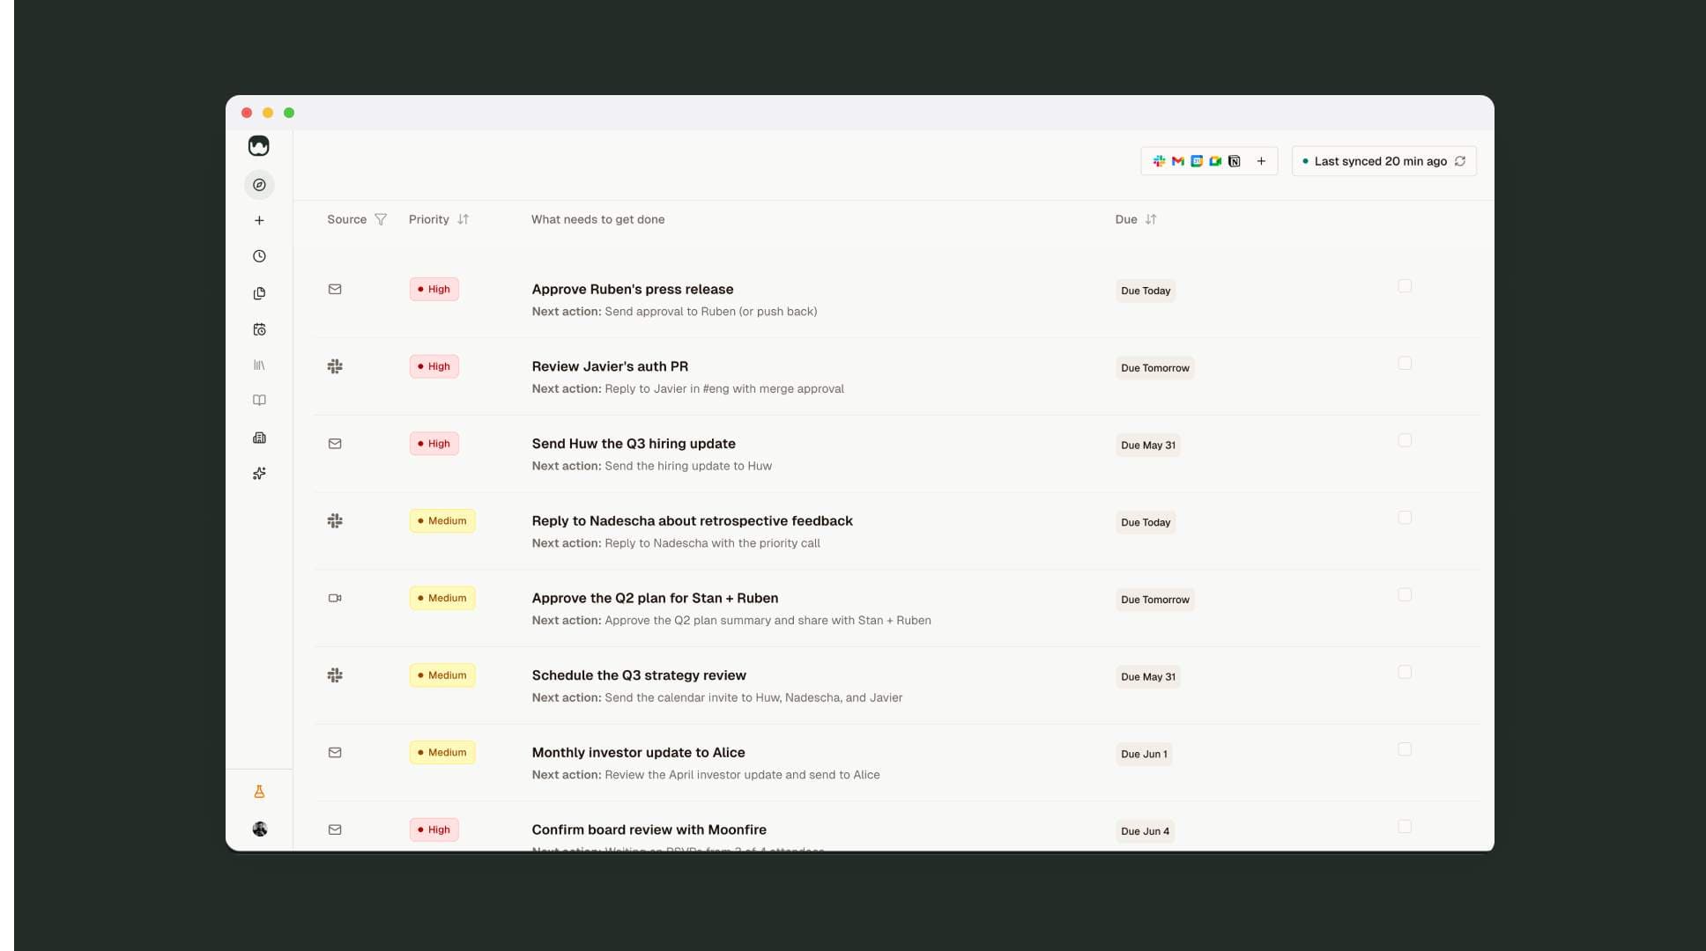Check off Send Huw the Q3 hiring update
Image resolution: width=1706 pixels, height=951 pixels.
point(1405,440)
